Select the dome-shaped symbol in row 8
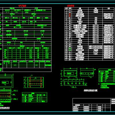This screenshot has height=115, width=115. pos(70,24)
